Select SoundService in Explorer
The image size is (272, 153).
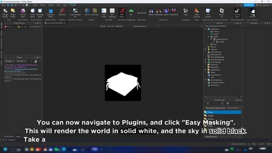click(215, 75)
